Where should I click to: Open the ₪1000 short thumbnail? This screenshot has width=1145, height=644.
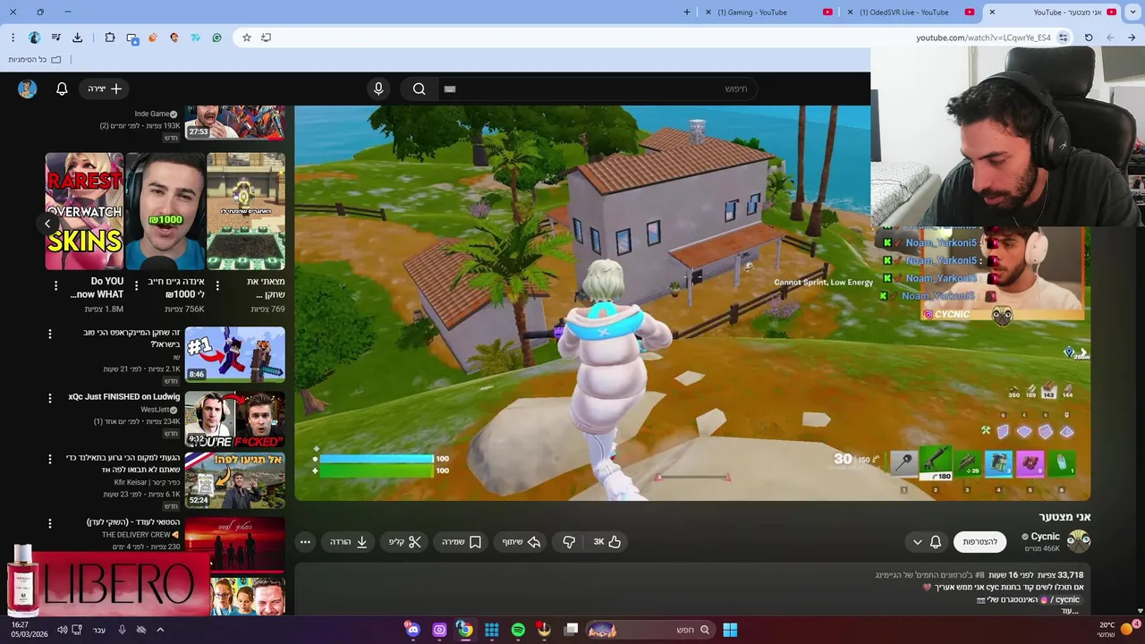165,211
